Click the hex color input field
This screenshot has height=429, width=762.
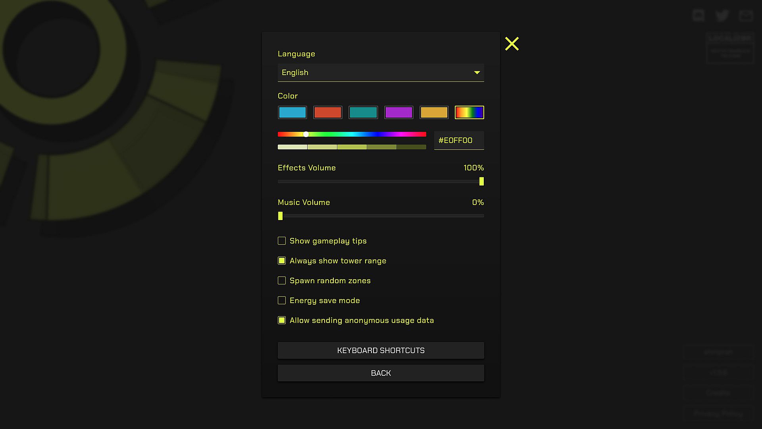point(459,141)
